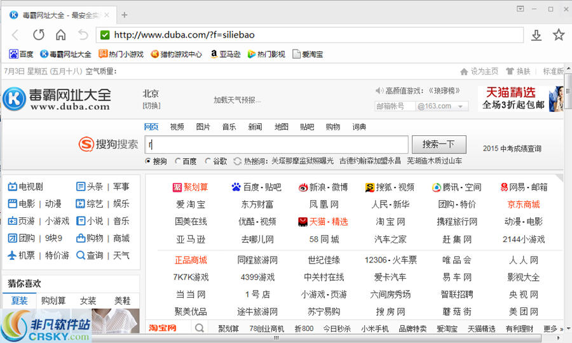Click the Sogou search text input field
The image size is (572, 343).
pos(276,145)
